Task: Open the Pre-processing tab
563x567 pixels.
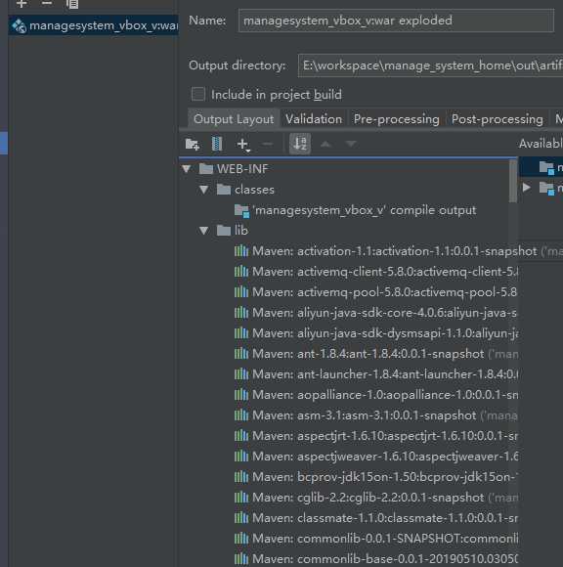Action: [x=396, y=119]
